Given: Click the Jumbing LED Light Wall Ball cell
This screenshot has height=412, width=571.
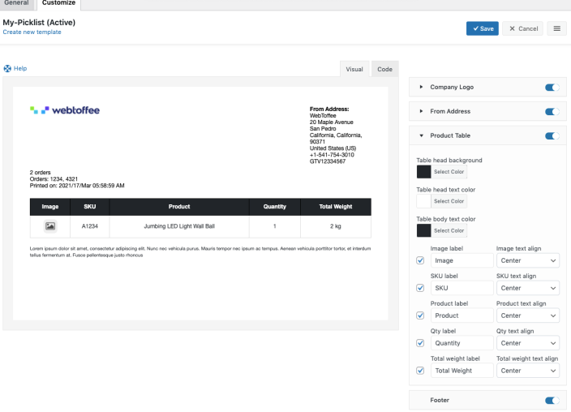Looking at the screenshot, I should 179,226.
